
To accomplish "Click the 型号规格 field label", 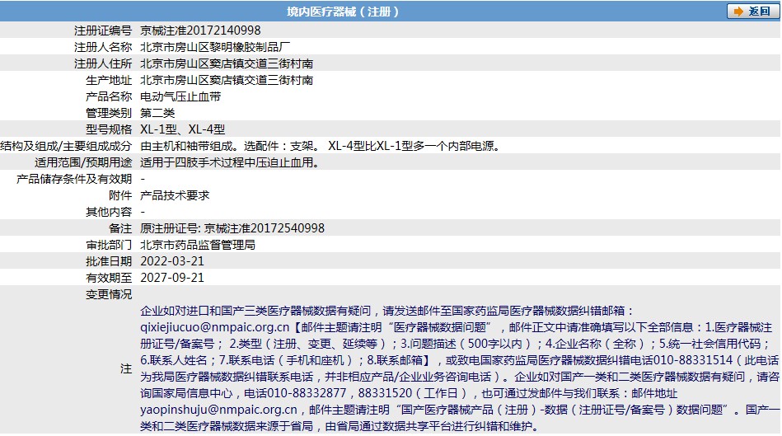I will [x=109, y=129].
